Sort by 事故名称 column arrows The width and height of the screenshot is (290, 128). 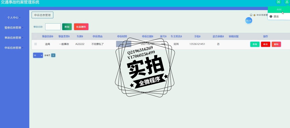[x=53, y=37]
